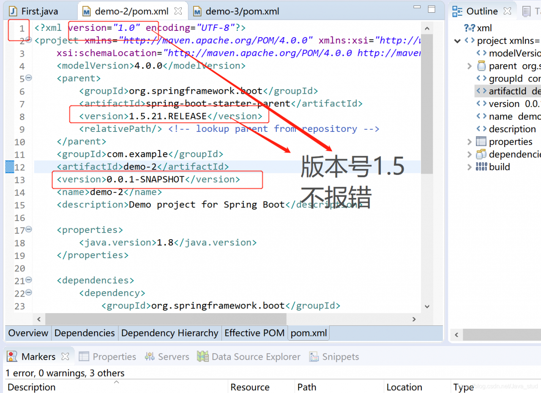Open the Dependency Hierarchy tab
541x393 pixels.
(169, 333)
